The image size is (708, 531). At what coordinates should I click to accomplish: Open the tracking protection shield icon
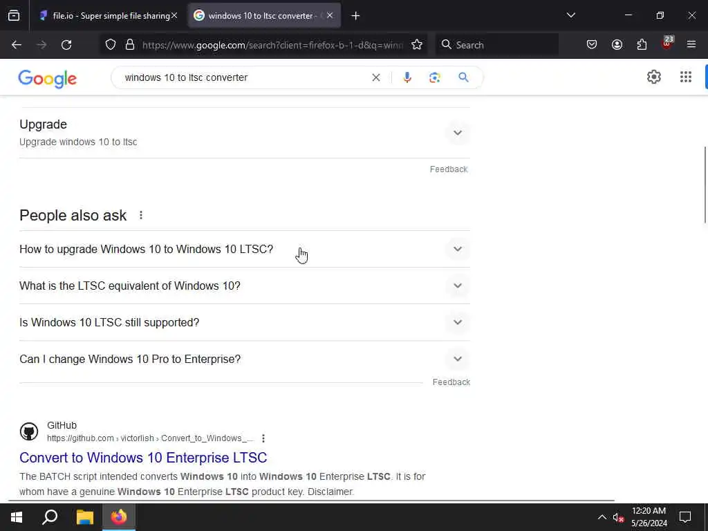click(111, 45)
